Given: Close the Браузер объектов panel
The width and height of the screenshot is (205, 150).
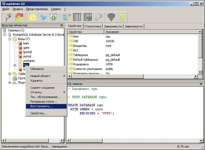Looking at the screenshot, I should coord(62,25).
